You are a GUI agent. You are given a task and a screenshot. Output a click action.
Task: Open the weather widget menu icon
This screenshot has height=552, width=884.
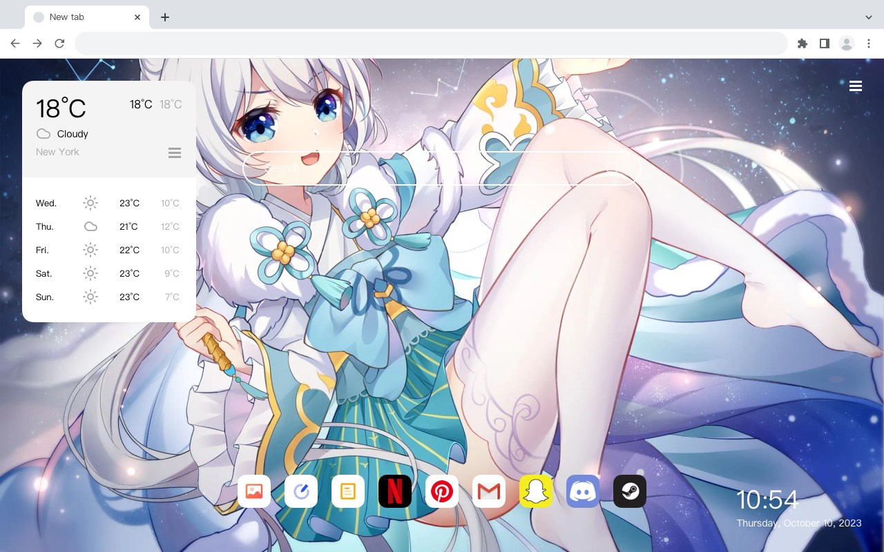[175, 152]
